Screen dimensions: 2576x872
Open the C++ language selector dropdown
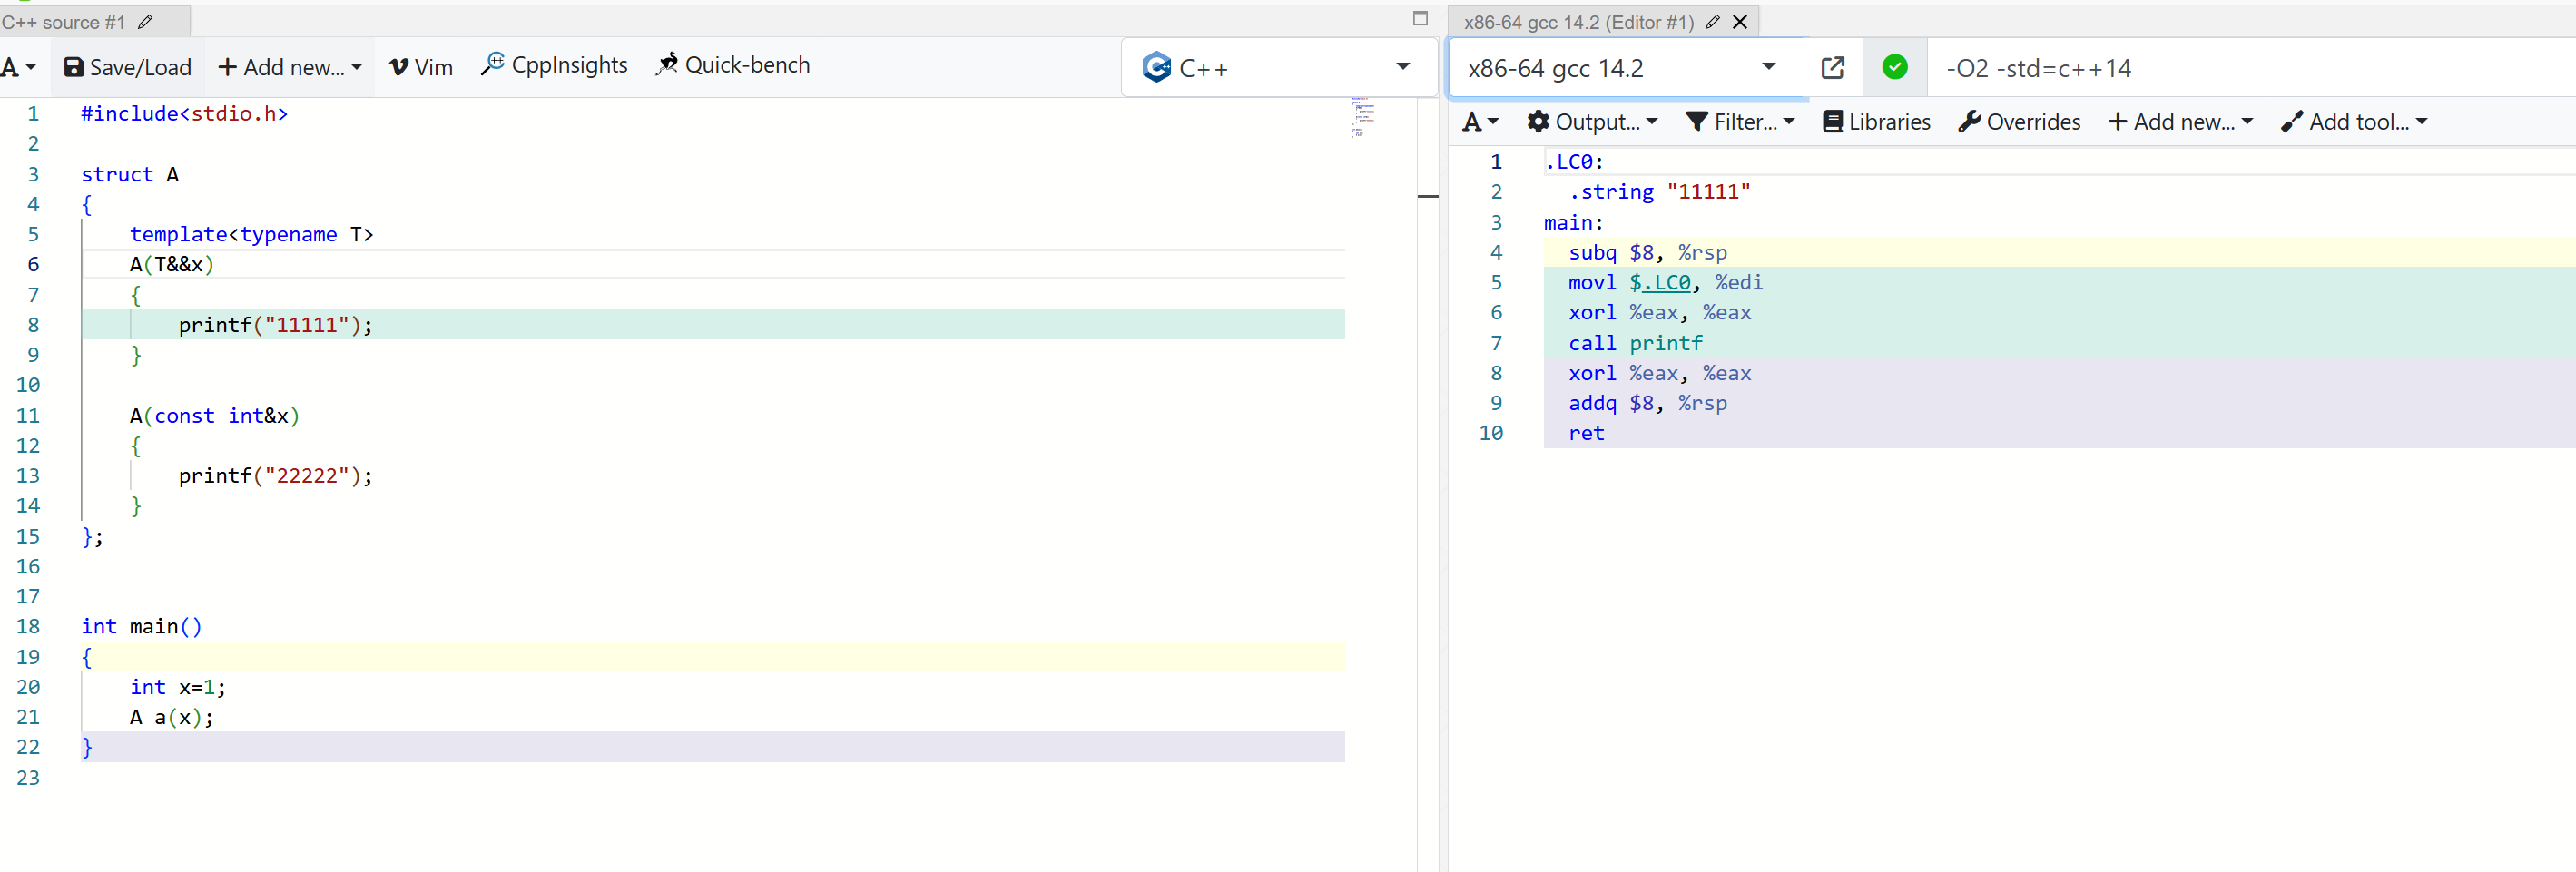pyautogui.click(x=1279, y=67)
